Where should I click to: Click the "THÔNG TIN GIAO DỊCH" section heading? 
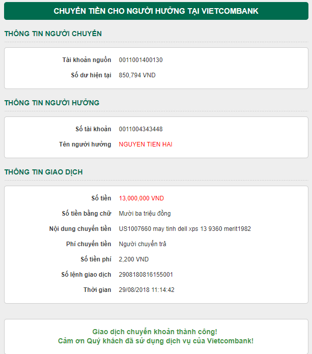click(x=43, y=172)
